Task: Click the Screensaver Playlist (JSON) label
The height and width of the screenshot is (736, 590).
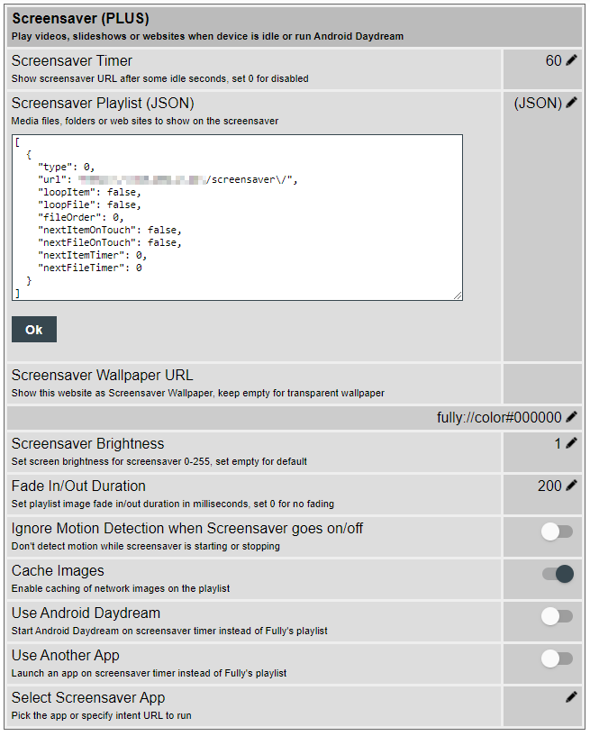Action: pos(103,104)
